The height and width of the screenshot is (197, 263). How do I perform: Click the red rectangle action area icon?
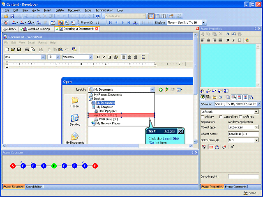point(211,147)
